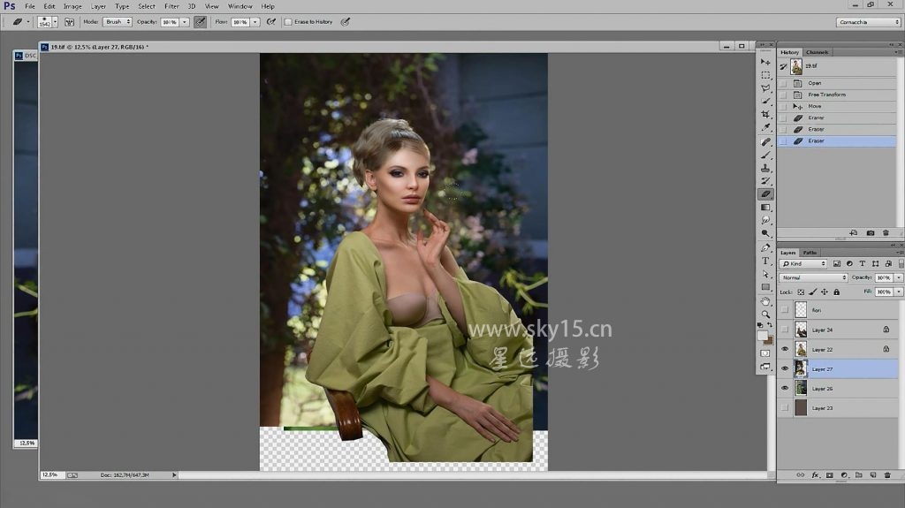Open the layer filter Kind dropdown

coord(802,264)
